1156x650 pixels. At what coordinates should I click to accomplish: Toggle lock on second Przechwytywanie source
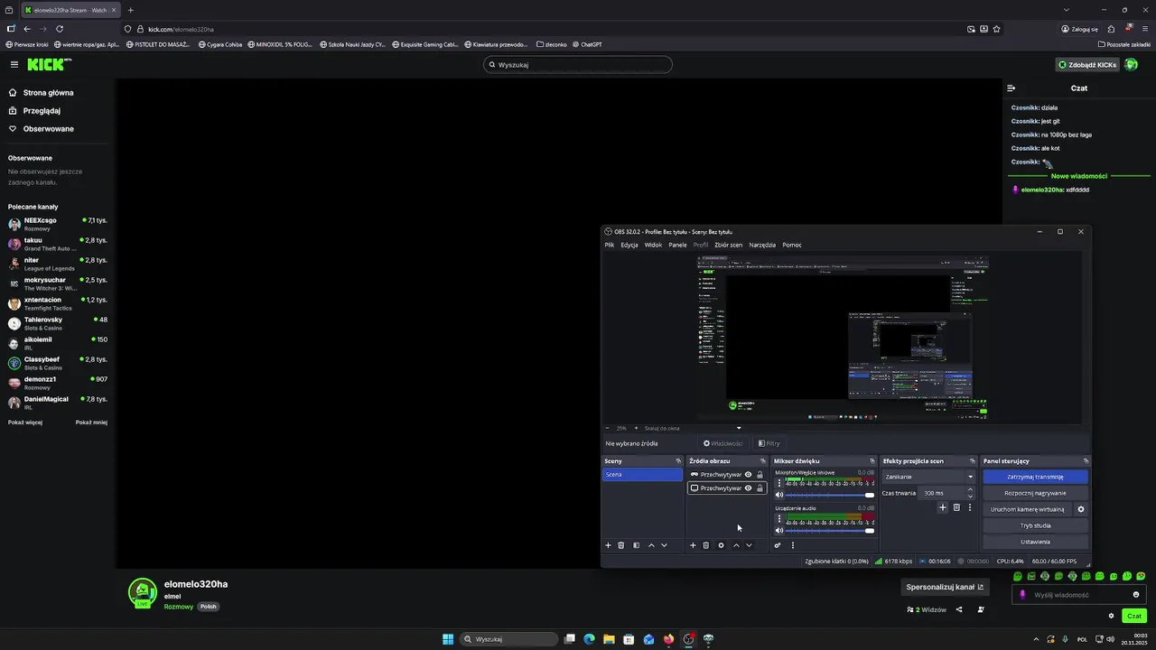click(x=760, y=488)
